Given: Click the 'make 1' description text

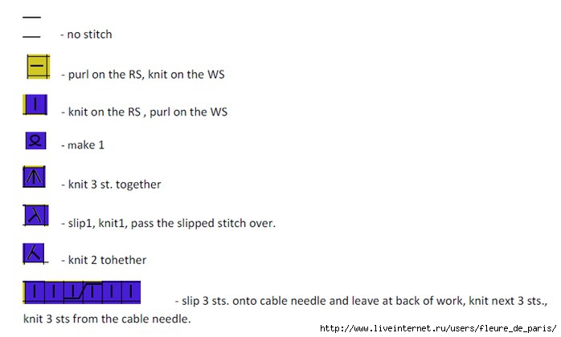Looking at the screenshot, I should click(x=86, y=144).
